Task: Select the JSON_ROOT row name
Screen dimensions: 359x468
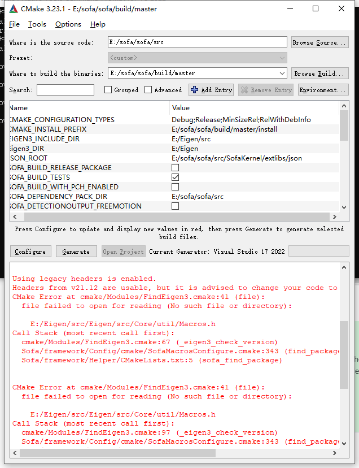Action: click(x=28, y=158)
